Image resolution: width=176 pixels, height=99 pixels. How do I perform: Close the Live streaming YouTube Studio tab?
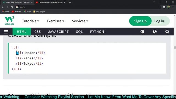point(65,2)
